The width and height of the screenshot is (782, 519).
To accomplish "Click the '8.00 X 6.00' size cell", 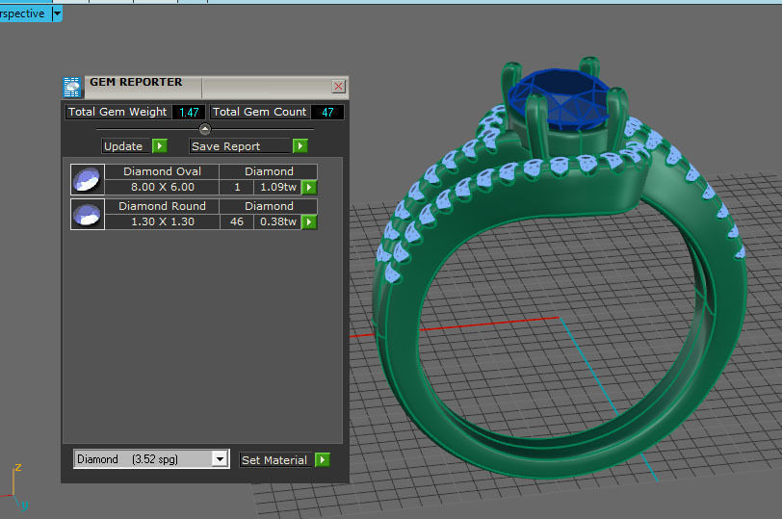I will click(x=162, y=187).
